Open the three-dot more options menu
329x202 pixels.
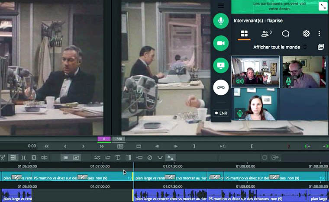pos(319,34)
